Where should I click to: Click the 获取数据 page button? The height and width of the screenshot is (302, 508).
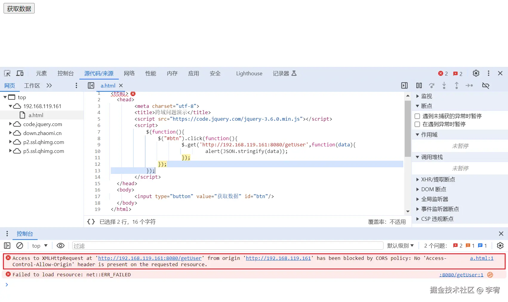point(19,8)
